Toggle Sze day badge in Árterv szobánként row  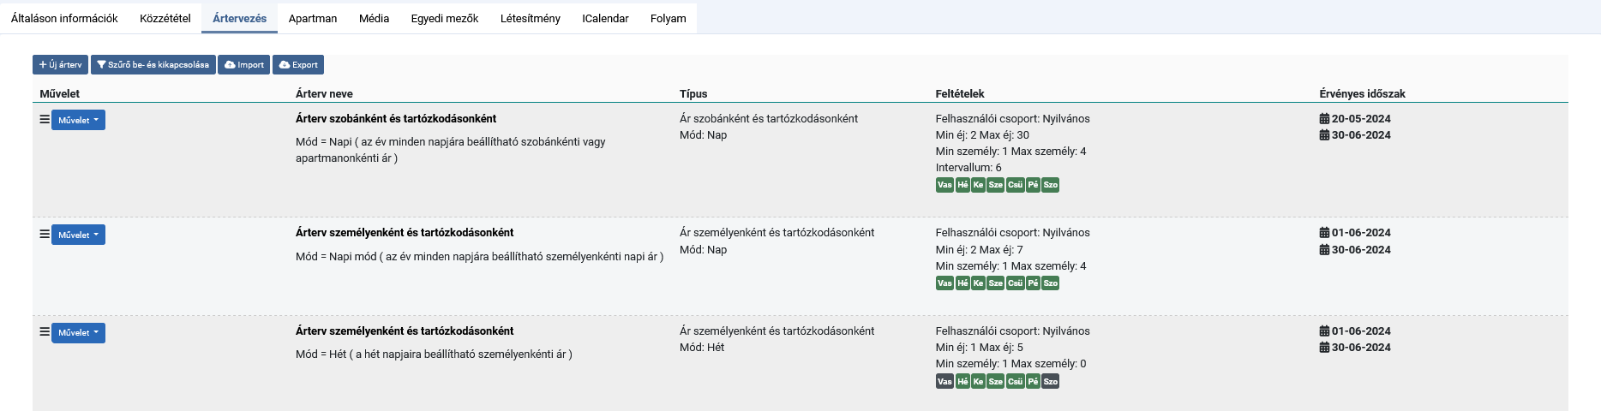pos(995,185)
